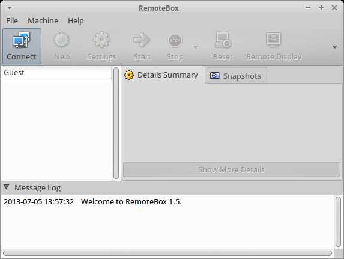Click the Remote Display monitor icon
The height and width of the screenshot is (259, 344).
(274, 40)
